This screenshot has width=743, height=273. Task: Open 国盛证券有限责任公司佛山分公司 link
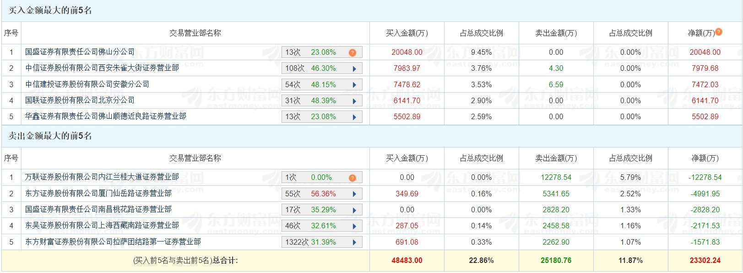80,52
